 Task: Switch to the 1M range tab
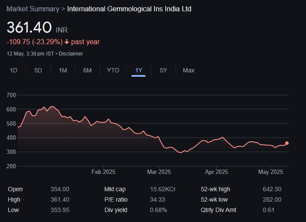click(63, 70)
